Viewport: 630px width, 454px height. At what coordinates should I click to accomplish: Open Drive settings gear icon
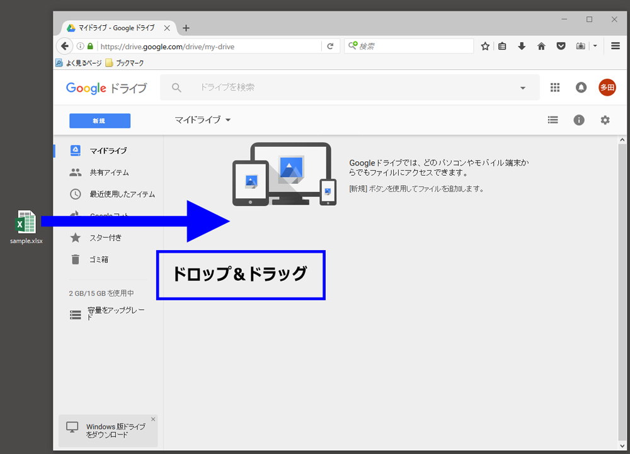coord(605,120)
